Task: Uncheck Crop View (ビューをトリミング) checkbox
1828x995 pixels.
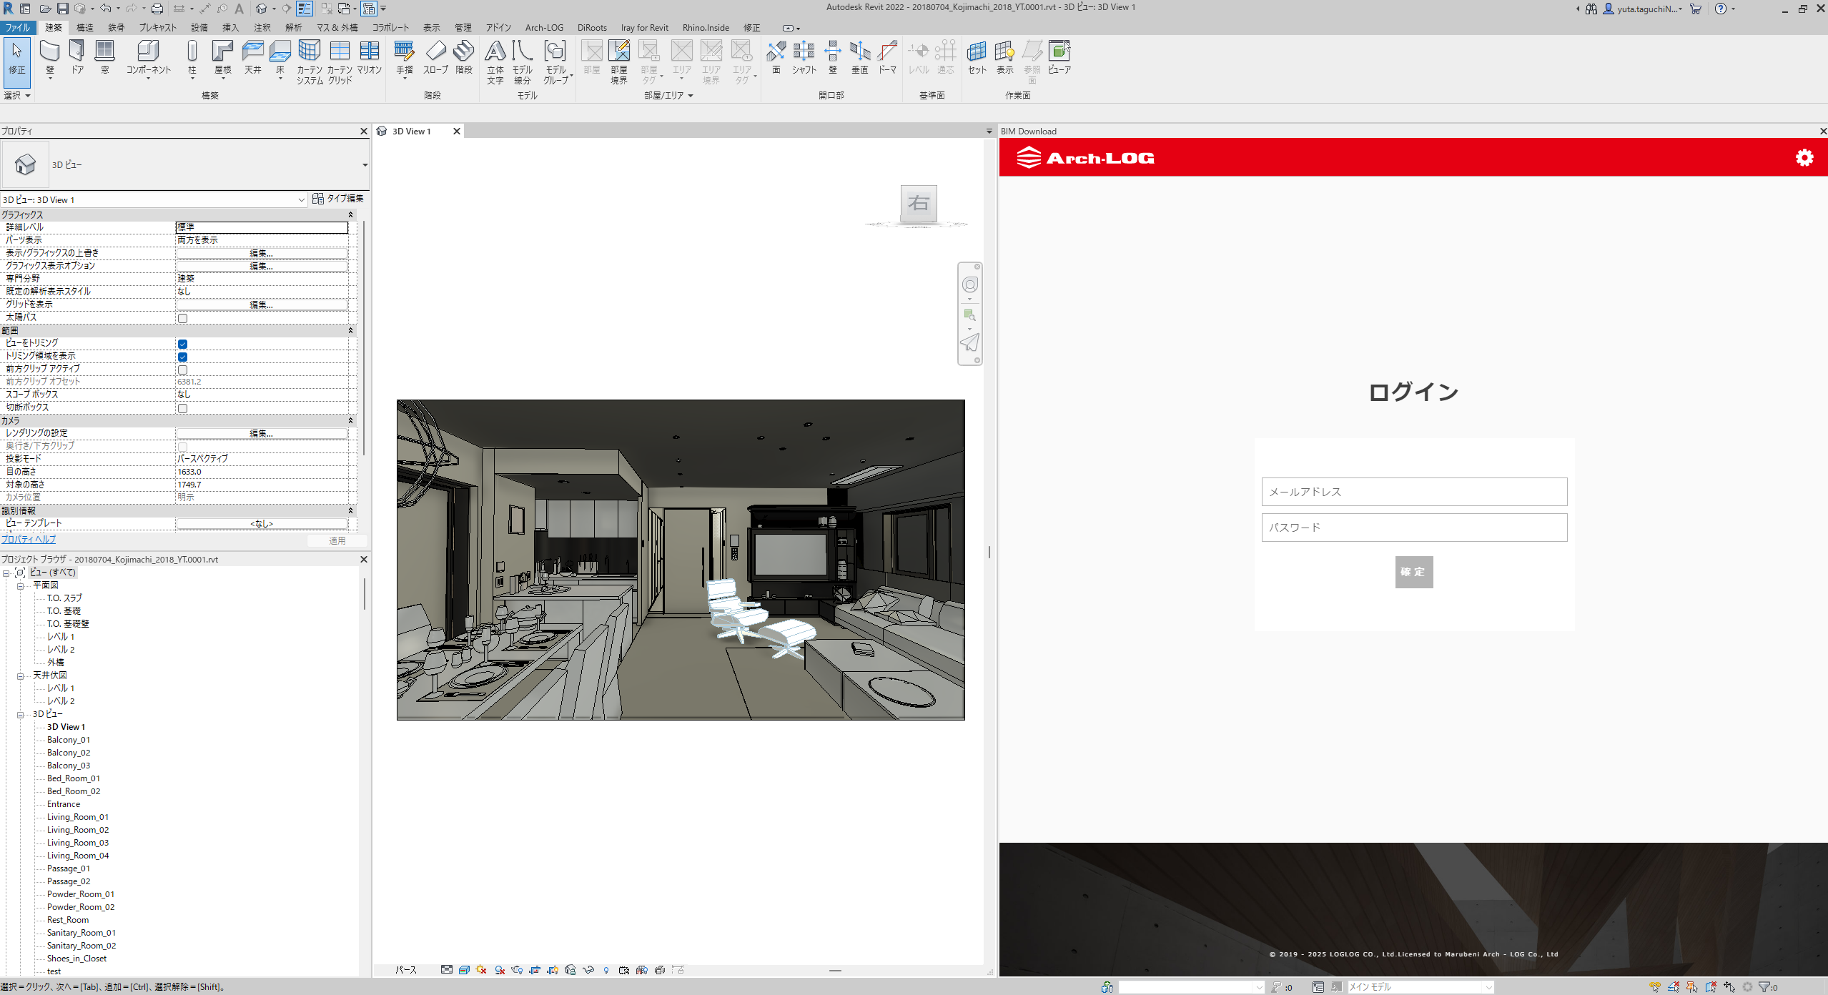Action: [x=183, y=344]
